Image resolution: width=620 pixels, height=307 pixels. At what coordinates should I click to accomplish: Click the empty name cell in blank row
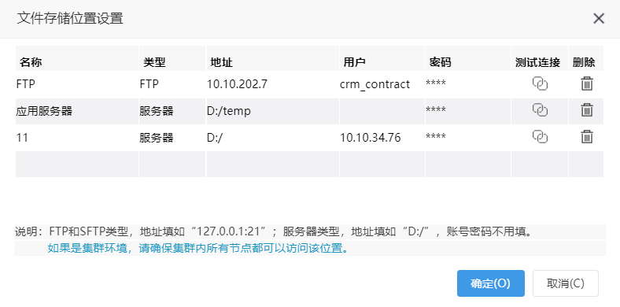click(x=77, y=164)
